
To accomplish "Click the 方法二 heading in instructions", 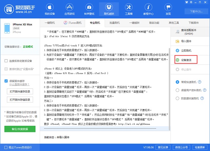I will [48, 101].
